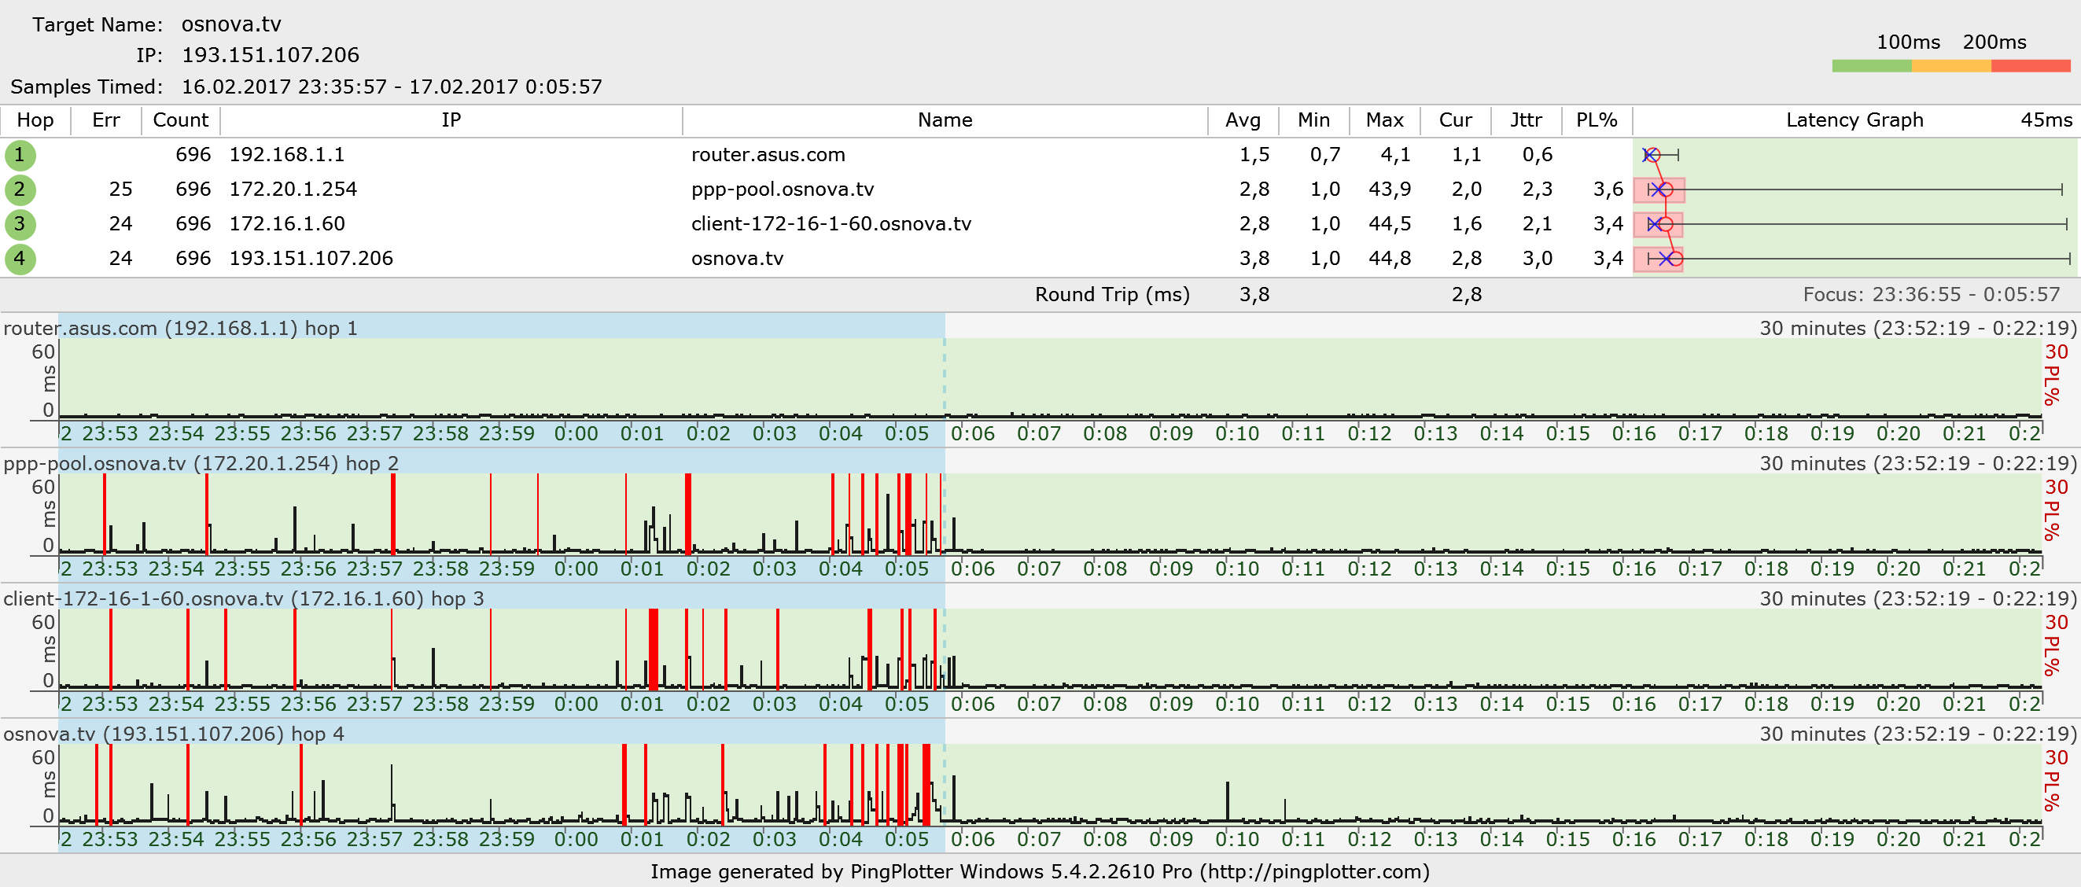Click the pingplotter.com link in footer
Viewport: 2081px width, 887px height.
point(1313,871)
